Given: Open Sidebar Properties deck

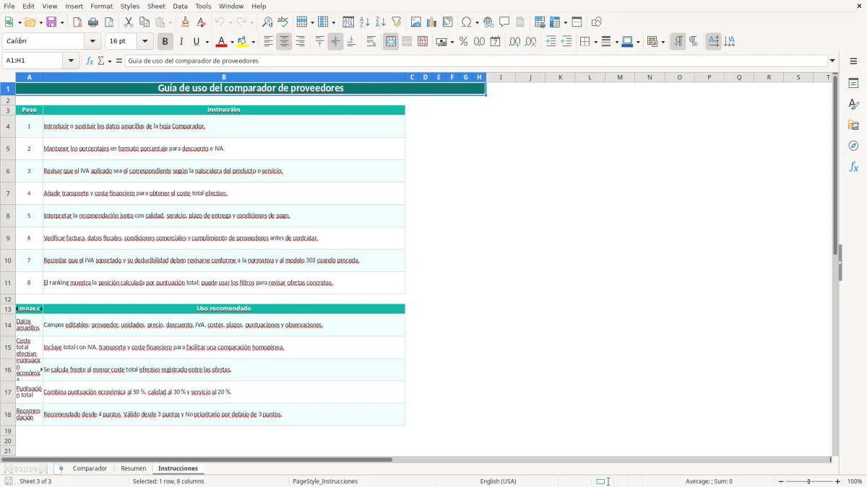Looking at the screenshot, I should (x=853, y=83).
